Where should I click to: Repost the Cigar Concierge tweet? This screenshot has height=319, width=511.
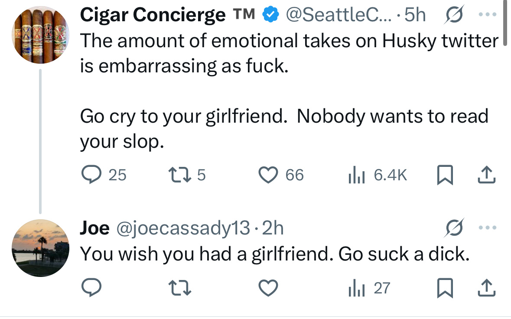179,175
